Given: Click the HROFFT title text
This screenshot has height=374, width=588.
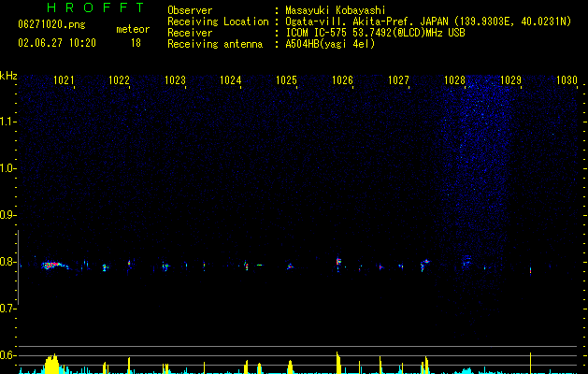Looking at the screenshot, I should (96, 7).
